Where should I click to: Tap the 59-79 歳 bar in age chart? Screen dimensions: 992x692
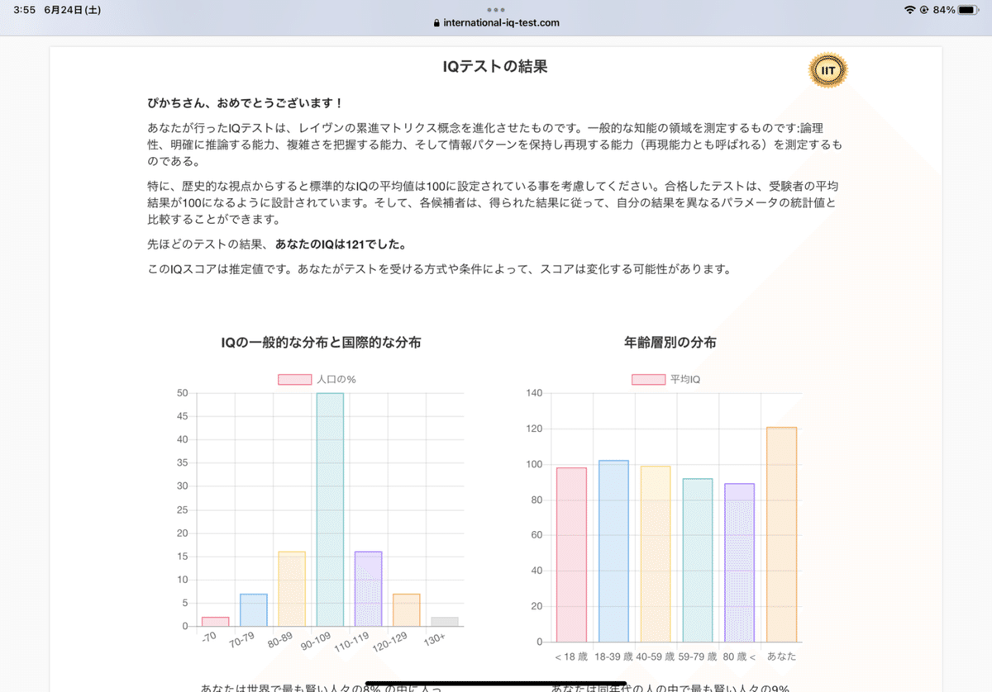[x=698, y=560]
